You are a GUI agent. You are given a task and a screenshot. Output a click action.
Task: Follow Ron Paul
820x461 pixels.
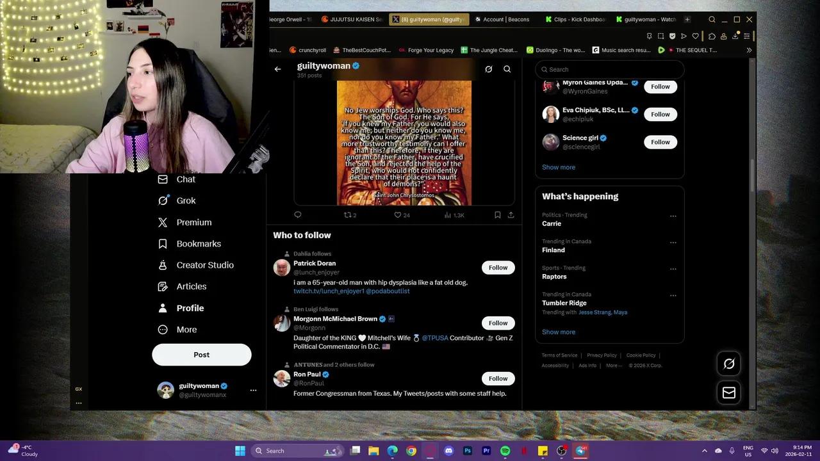point(498,378)
